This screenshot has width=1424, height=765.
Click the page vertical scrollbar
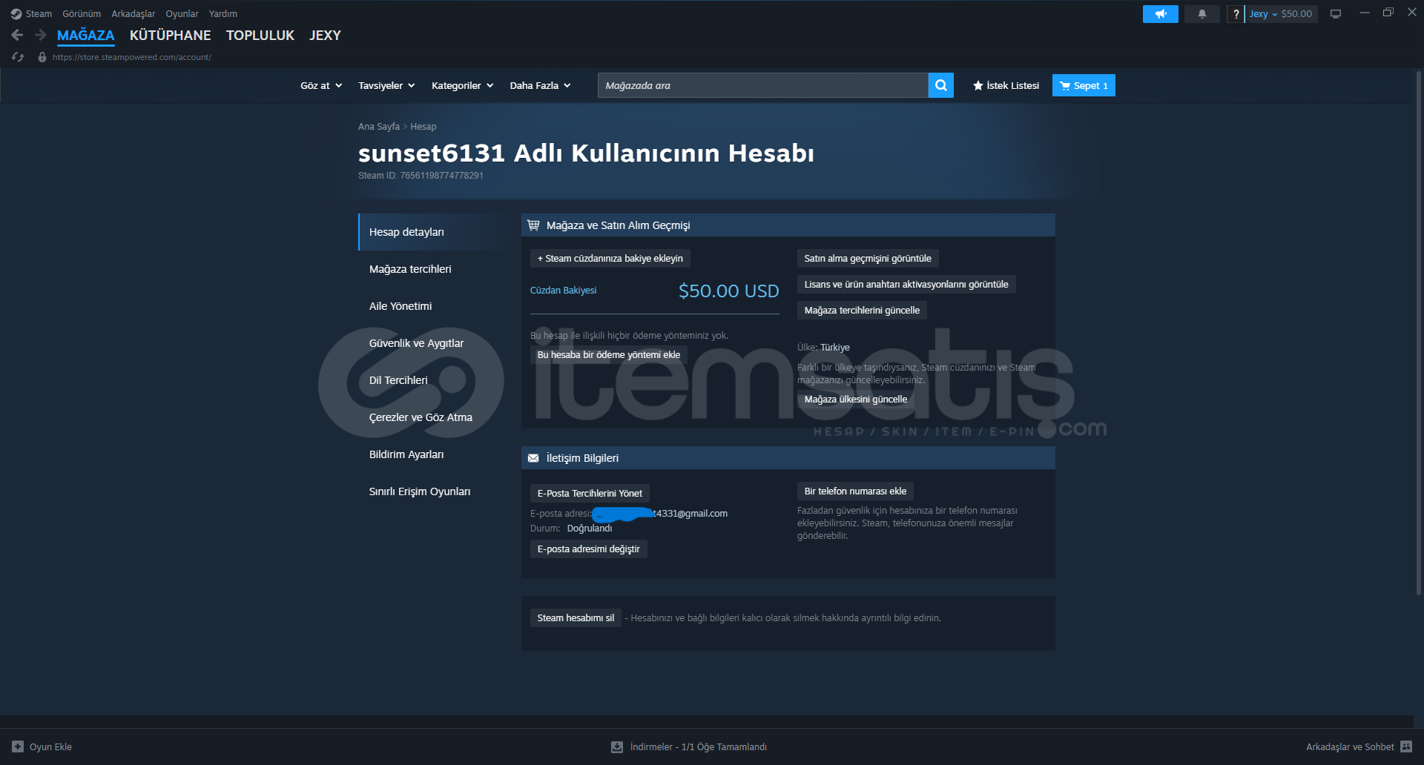pos(1418,334)
